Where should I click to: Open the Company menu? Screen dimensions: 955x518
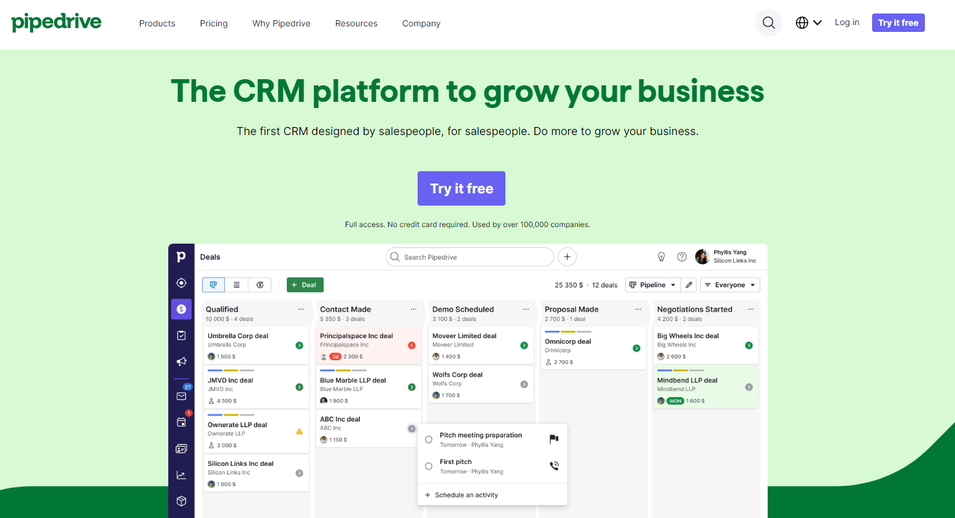(421, 23)
